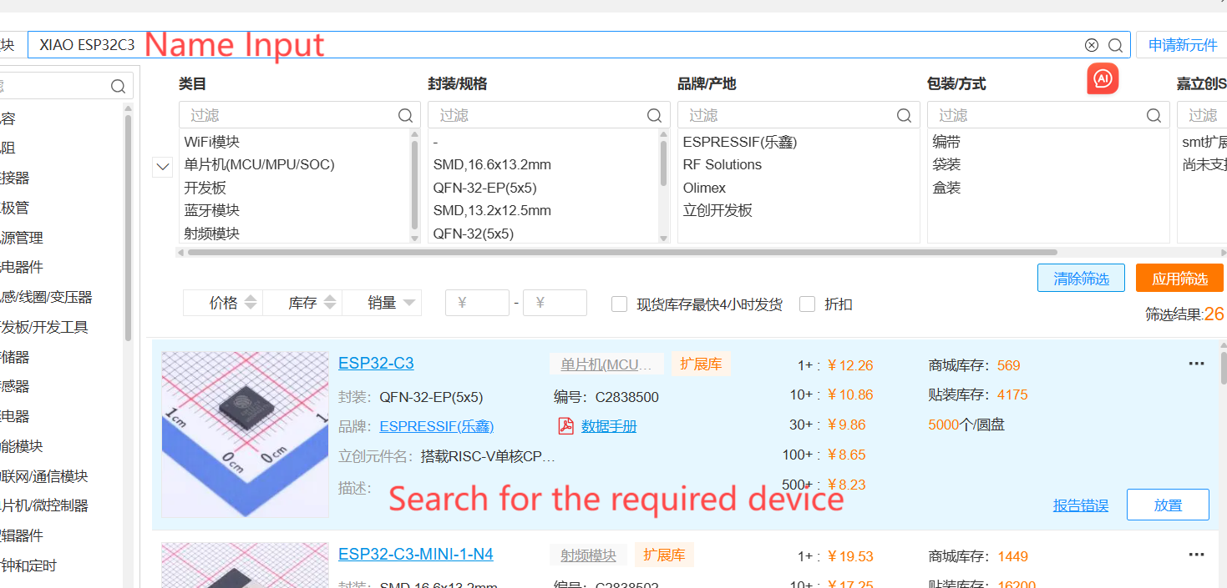The height and width of the screenshot is (588, 1227).
Task: Open more options for ESP32-C3-MINI-1-N4 row
Action: pos(1196,555)
